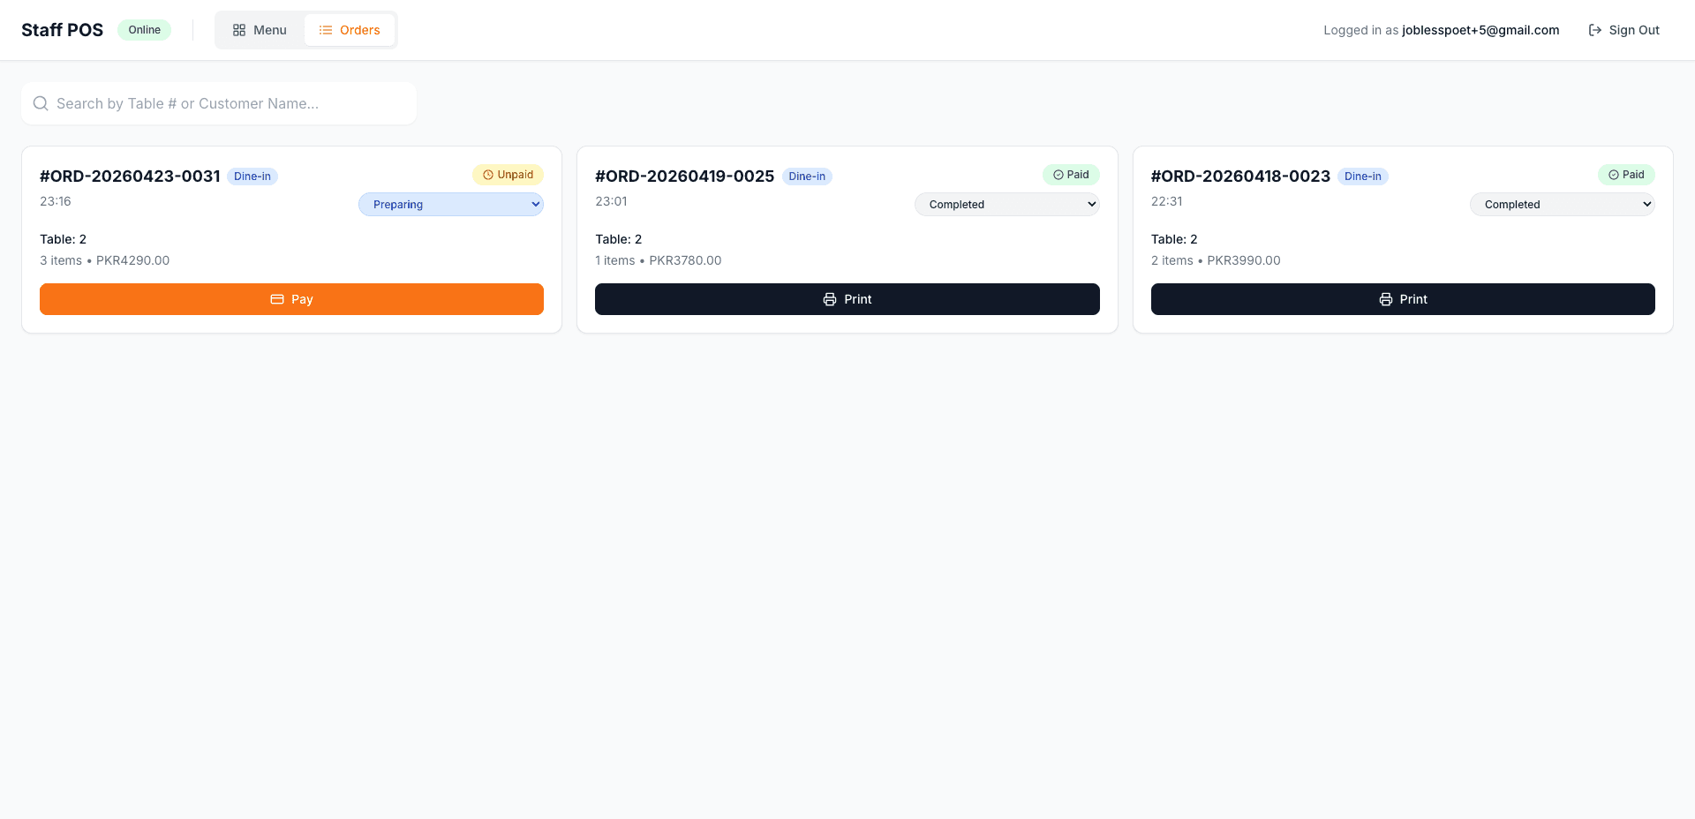Print receipt for order ORD-20260419-0025

[847, 299]
